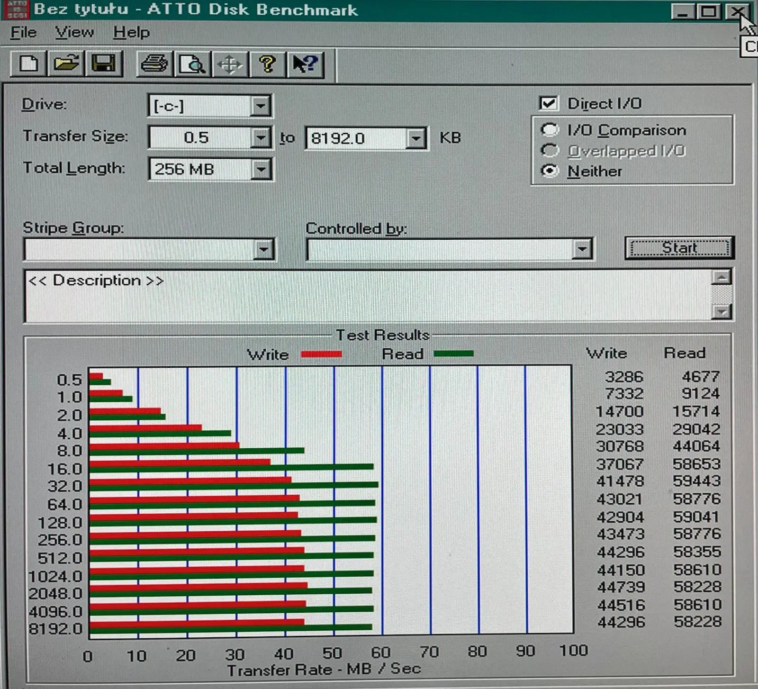Viewport: 758px width, 689px height.
Task: Open Print Preview magnifier icon
Action: [192, 64]
